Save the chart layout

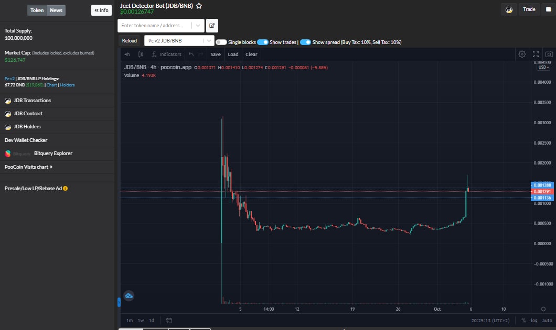pos(216,54)
